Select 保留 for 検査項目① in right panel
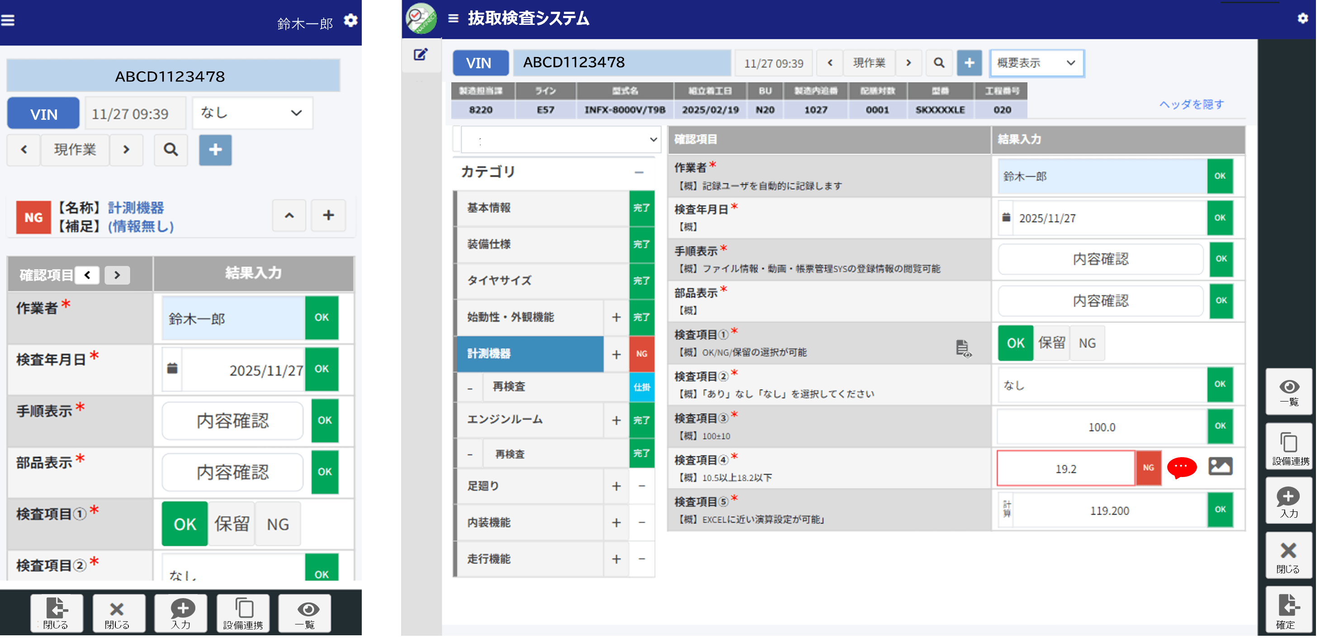 [x=1051, y=343]
